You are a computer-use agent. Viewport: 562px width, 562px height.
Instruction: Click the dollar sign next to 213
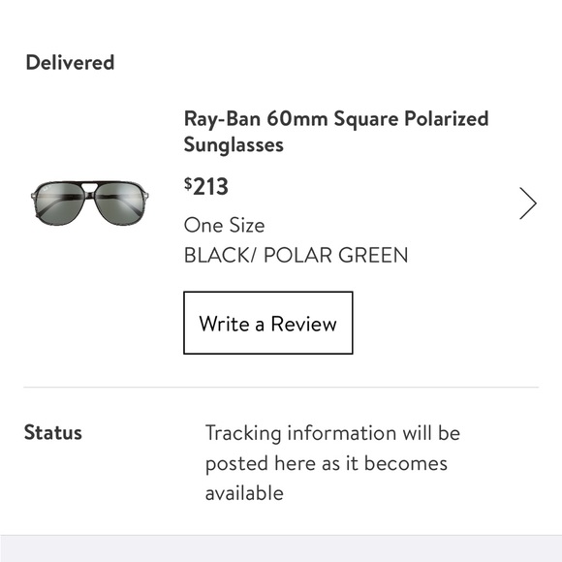(188, 183)
